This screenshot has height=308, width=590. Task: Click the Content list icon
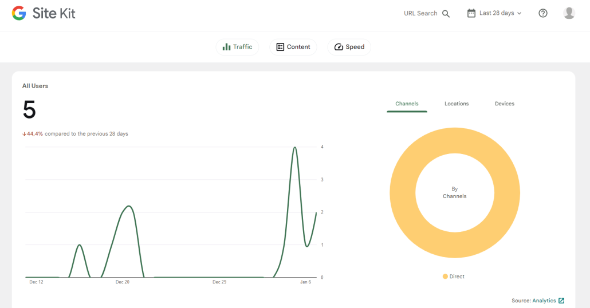pos(280,47)
